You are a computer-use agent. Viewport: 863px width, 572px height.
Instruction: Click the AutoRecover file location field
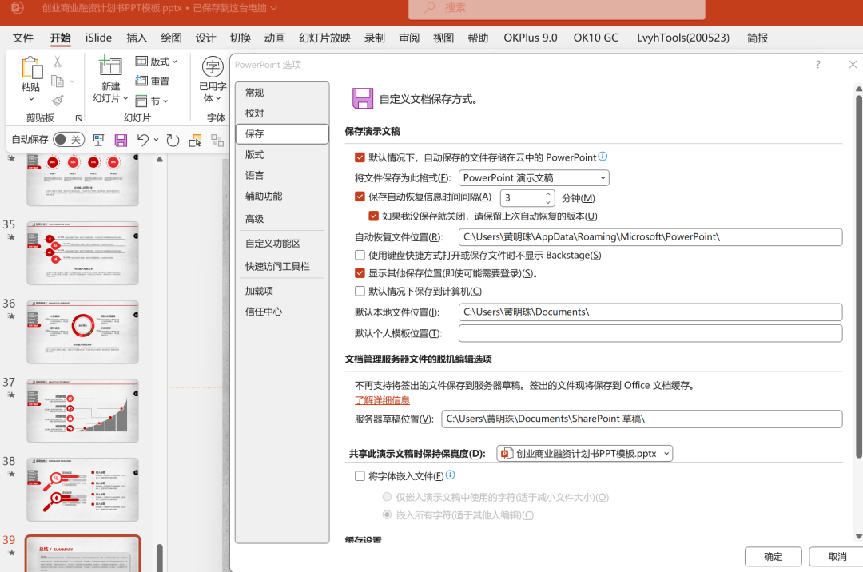tap(650, 237)
